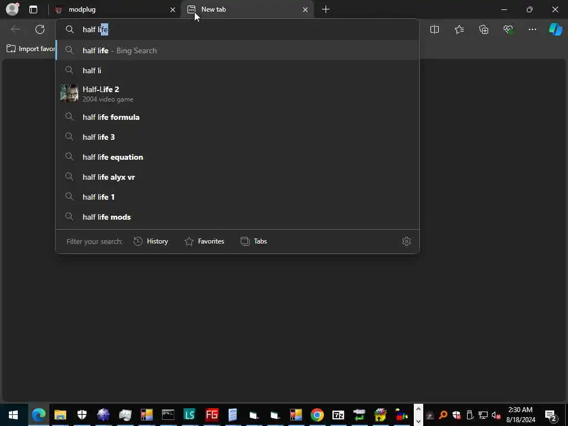Viewport: 568px width, 426px height.
Task: Open the network tray icon
Action: tap(483, 415)
